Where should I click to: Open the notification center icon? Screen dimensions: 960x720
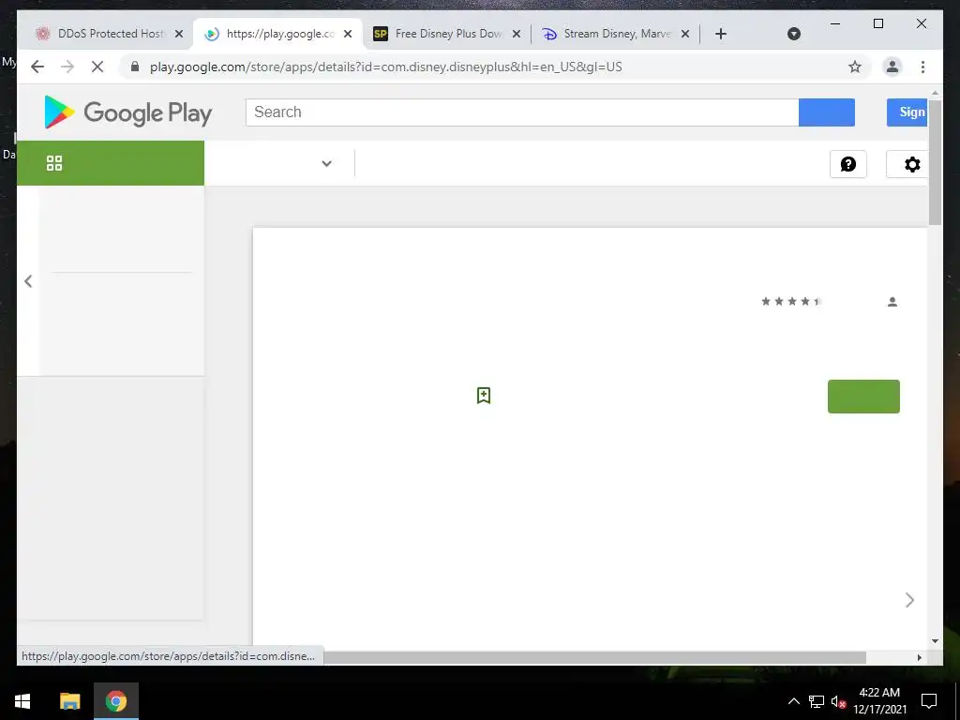pos(929,701)
